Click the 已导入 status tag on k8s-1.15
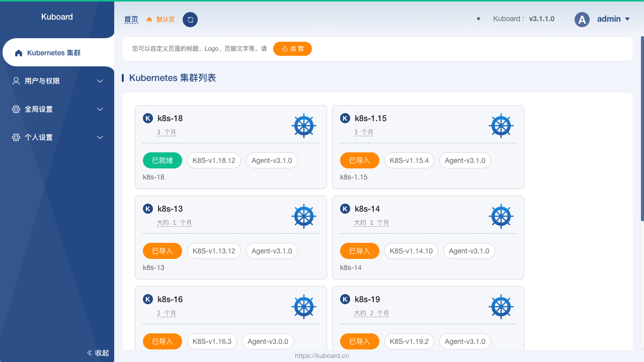 pos(359,160)
